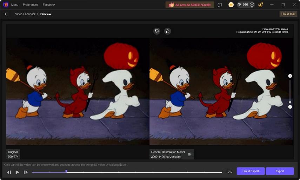This screenshot has height=180, width=300.
Task: Give thumbs down rating
Action: coord(157,31)
